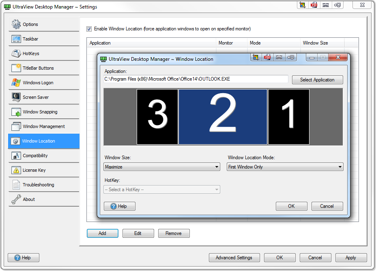376x271 pixels.
Task: Open License Key via its warning icon
Action: point(16,170)
